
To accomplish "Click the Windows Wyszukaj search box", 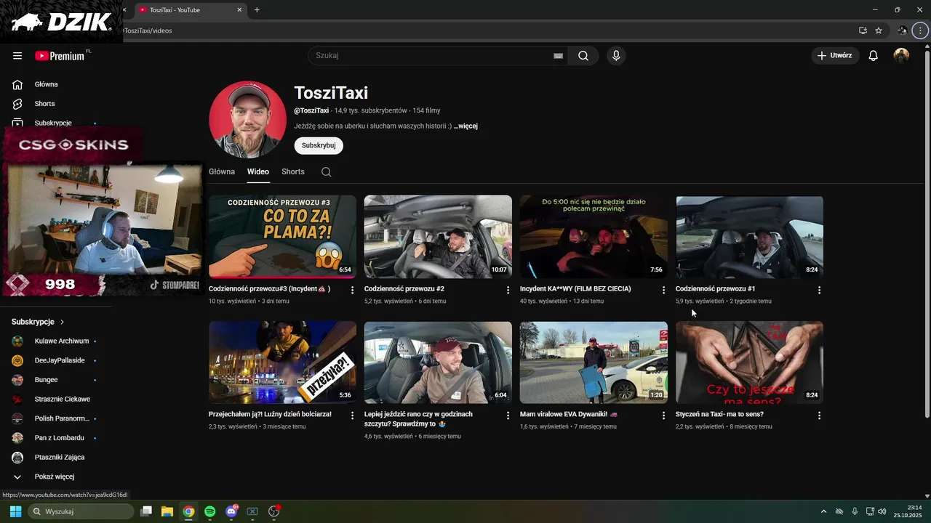I will point(80,511).
